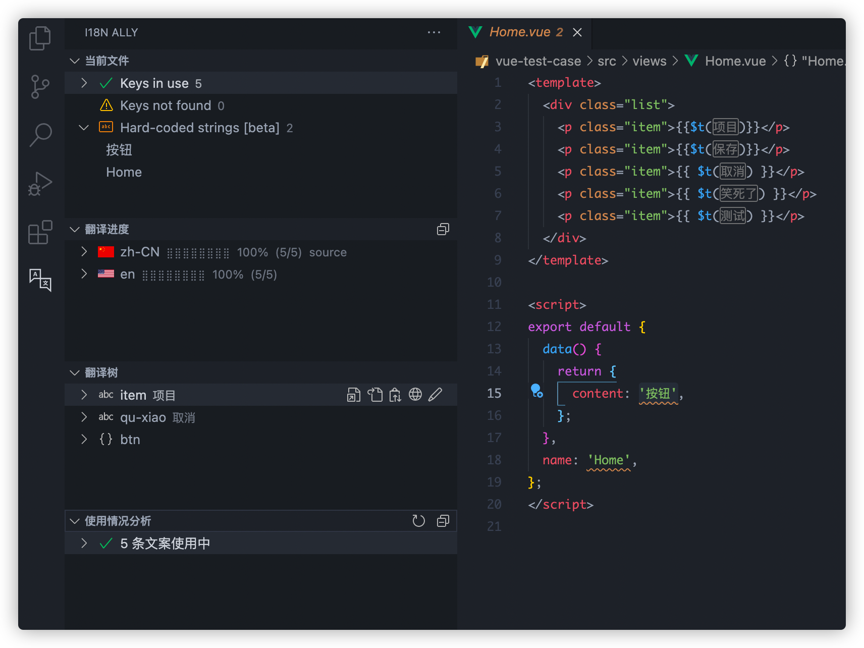Collapse all in 翻译进度 section
Image resolution: width=864 pixels, height=648 pixels.
pos(443,229)
